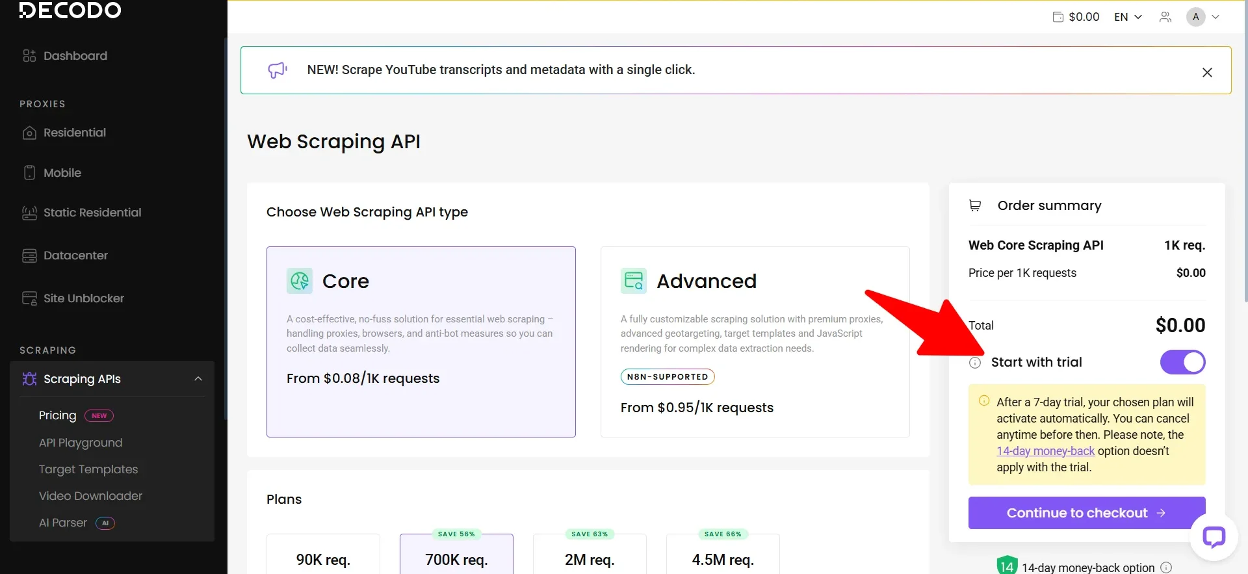Choose the 4.5M req. plan
This screenshot has width=1248, height=574.
(723, 554)
